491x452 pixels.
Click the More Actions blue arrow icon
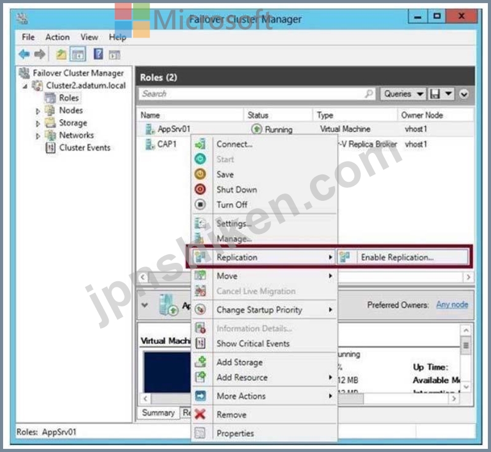pos(201,395)
